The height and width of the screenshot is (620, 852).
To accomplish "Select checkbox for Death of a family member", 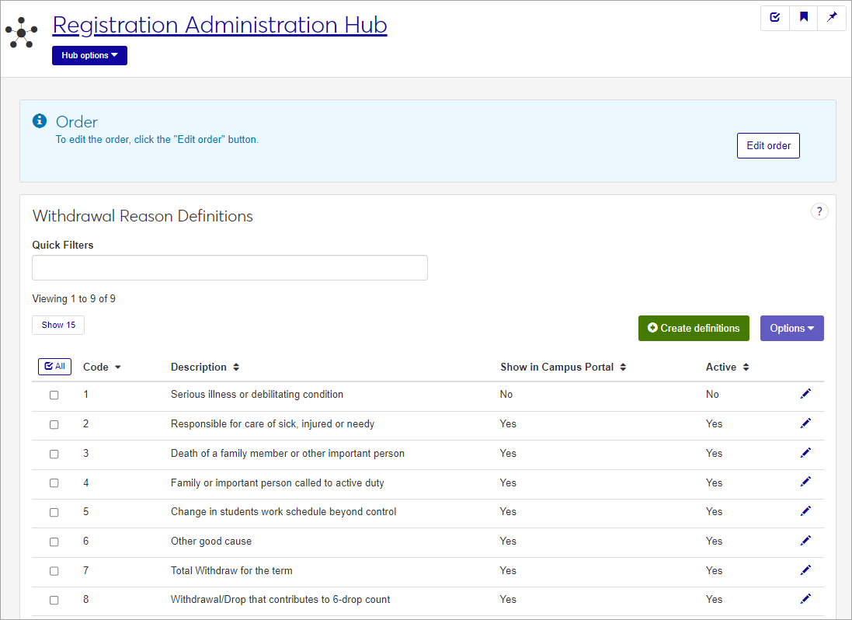I will [x=54, y=454].
